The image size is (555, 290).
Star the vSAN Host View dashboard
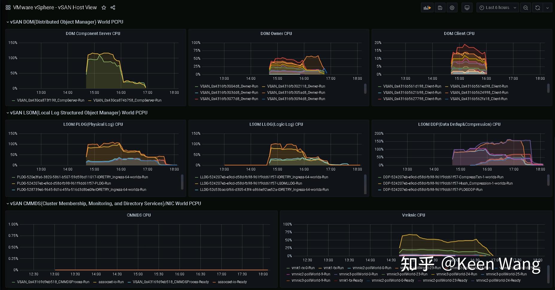[104, 7]
